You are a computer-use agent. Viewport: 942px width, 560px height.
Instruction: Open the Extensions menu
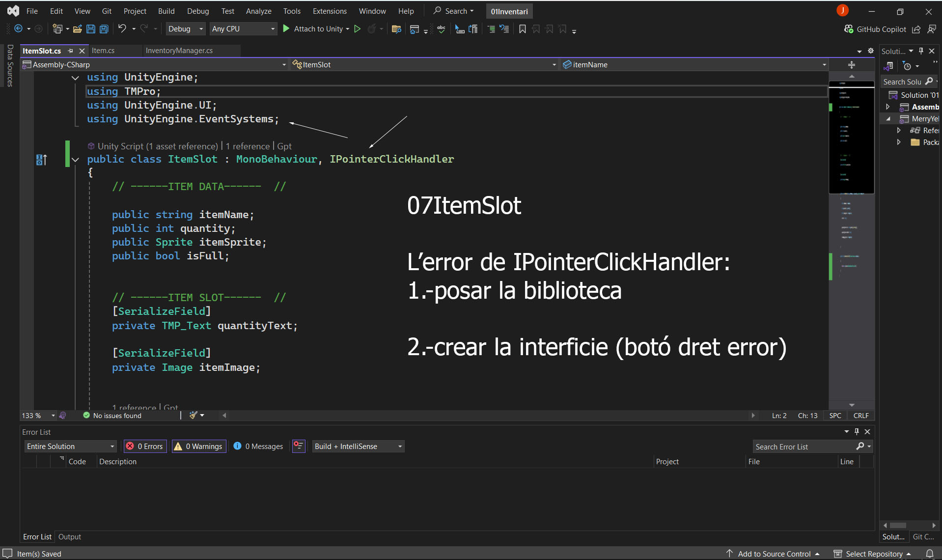coord(330,11)
